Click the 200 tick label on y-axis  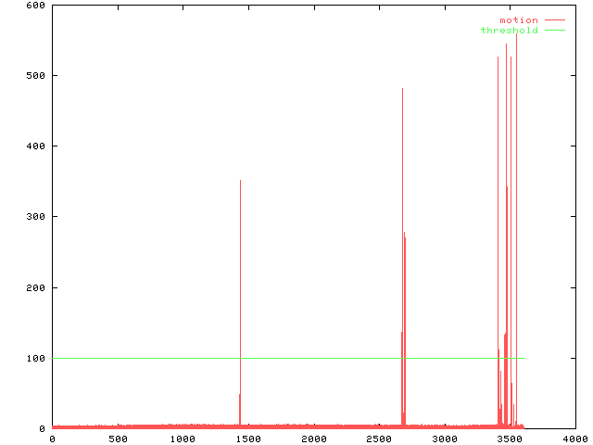pos(35,287)
